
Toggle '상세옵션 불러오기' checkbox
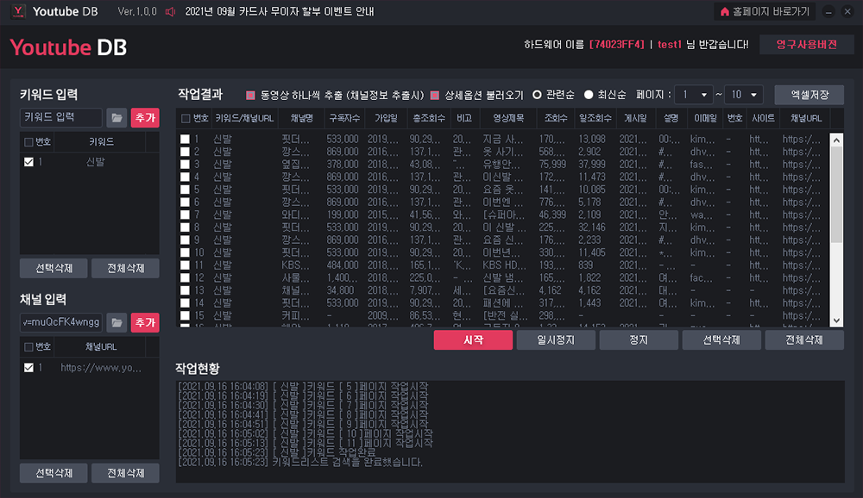[x=435, y=95]
